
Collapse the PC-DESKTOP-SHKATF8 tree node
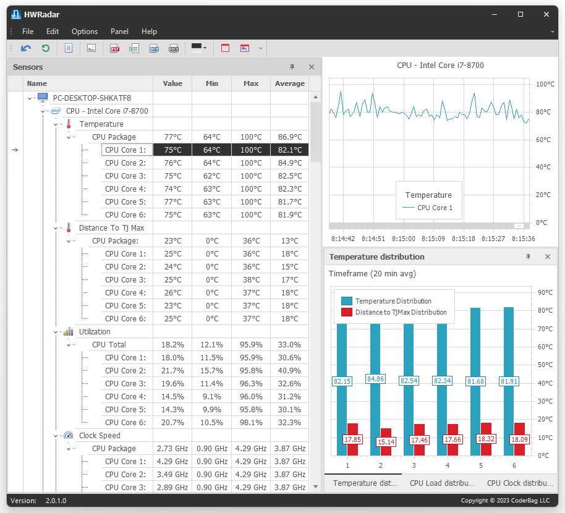coord(30,98)
